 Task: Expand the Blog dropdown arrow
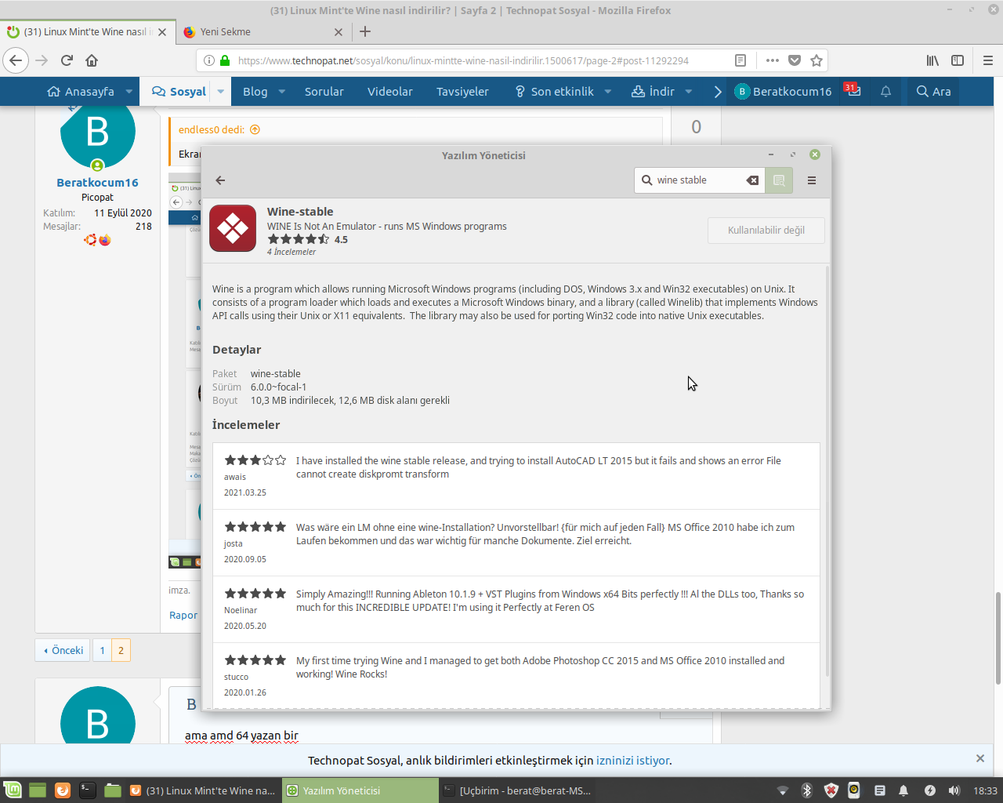[x=282, y=92]
